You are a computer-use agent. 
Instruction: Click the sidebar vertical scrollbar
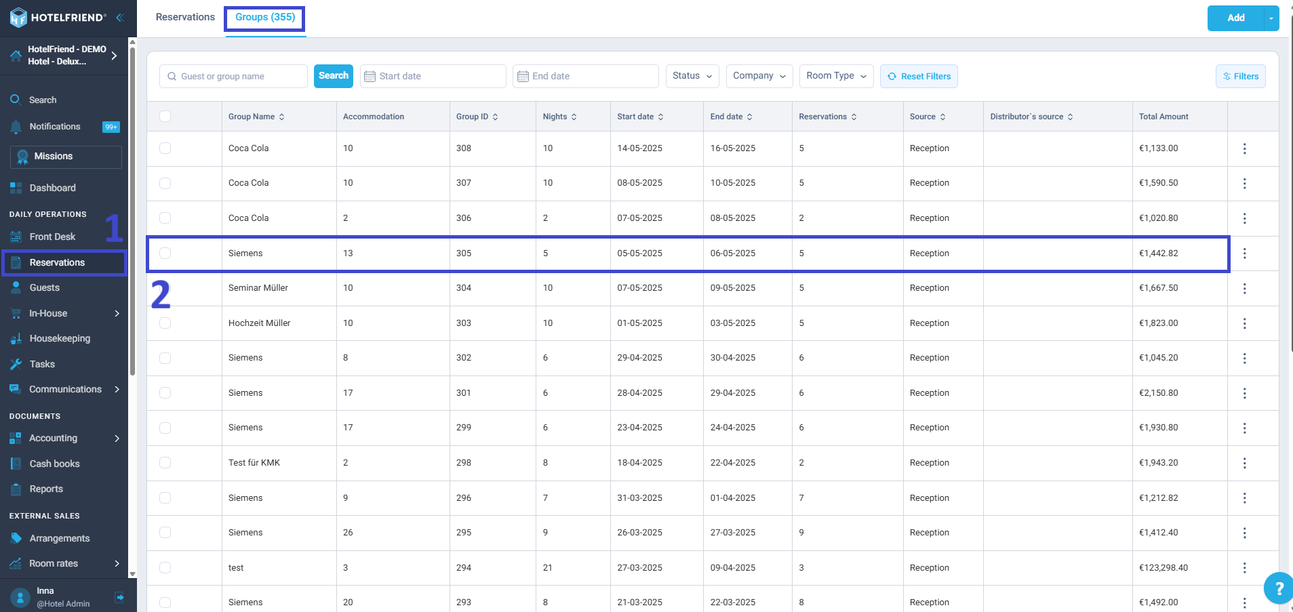[x=132, y=210]
